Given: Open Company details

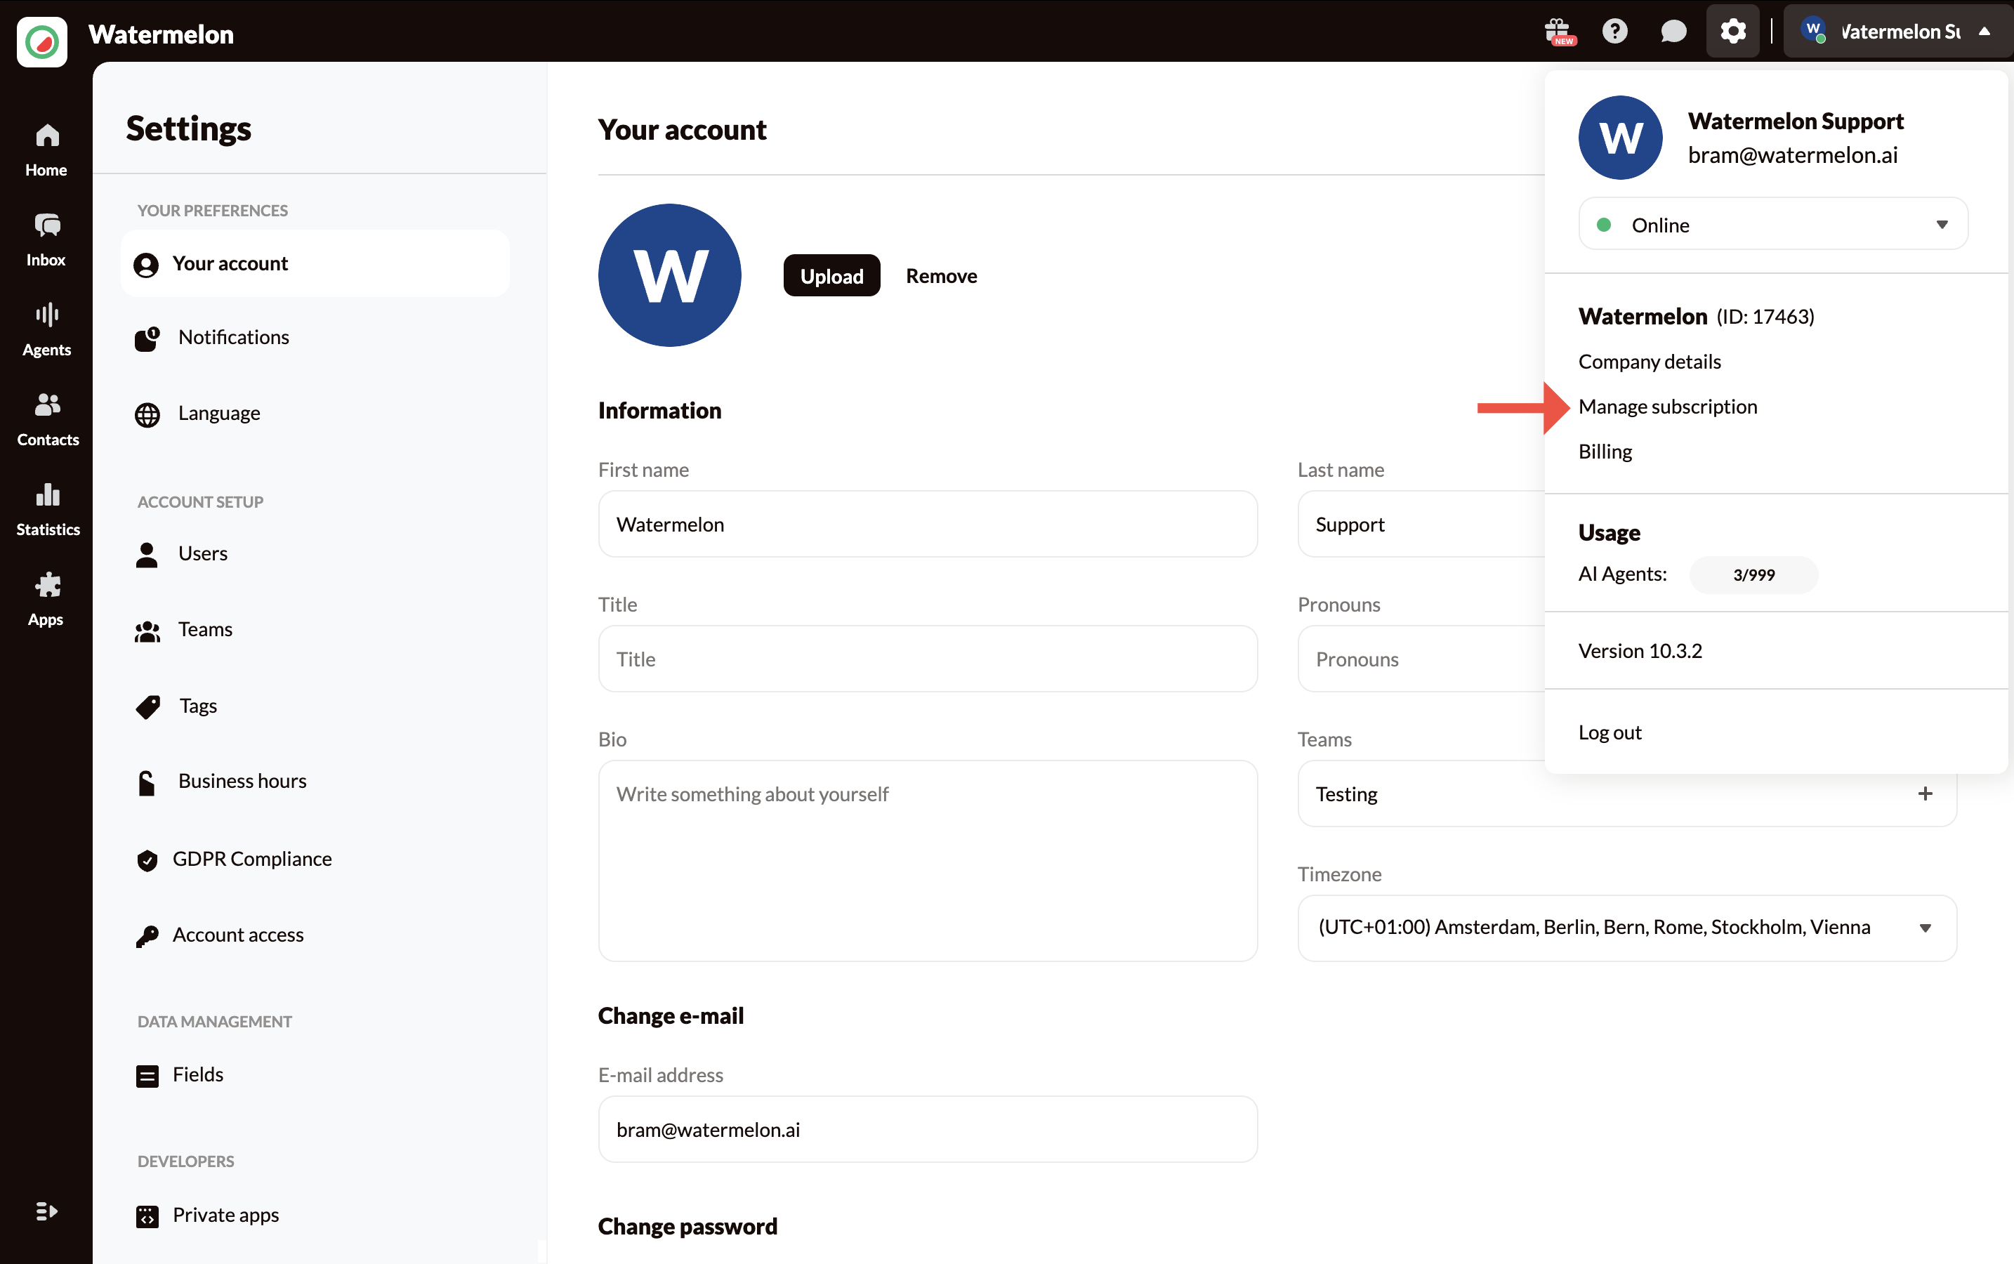Looking at the screenshot, I should [x=1650, y=361].
